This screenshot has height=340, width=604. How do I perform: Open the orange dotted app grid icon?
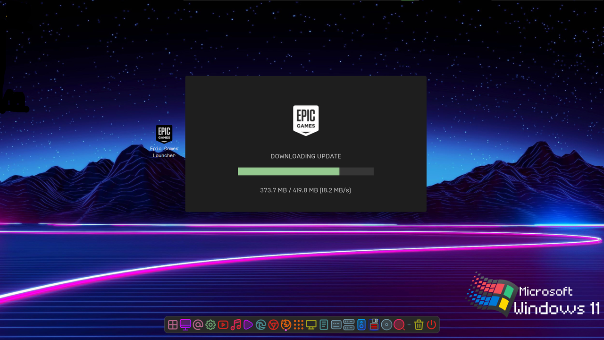pyautogui.click(x=299, y=325)
